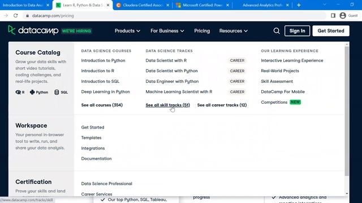
Task: Open Skill Assessment link
Action: pyautogui.click(x=277, y=81)
